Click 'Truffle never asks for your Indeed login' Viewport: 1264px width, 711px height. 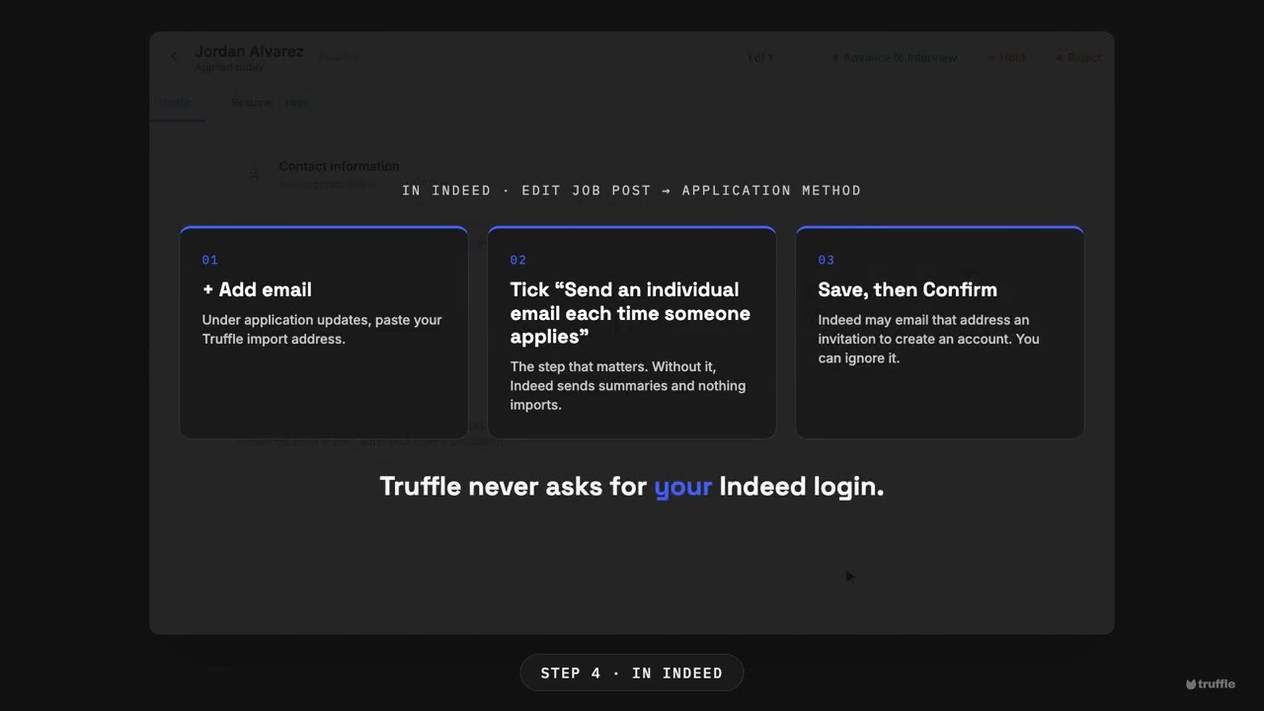pyautogui.click(x=632, y=487)
